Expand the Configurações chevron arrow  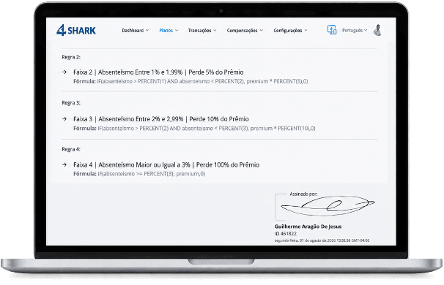(306, 30)
